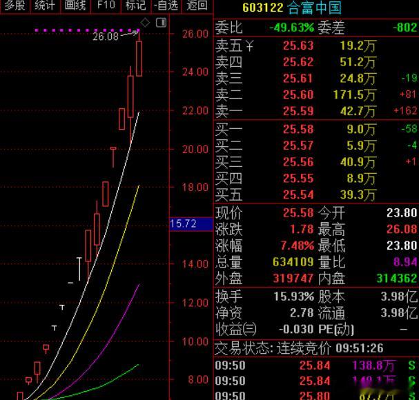Click the 今开 value 23.80

point(402,213)
